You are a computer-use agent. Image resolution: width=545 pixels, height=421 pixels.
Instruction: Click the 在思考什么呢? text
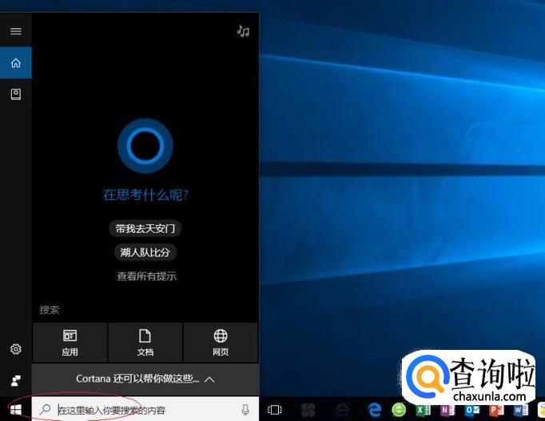click(145, 195)
